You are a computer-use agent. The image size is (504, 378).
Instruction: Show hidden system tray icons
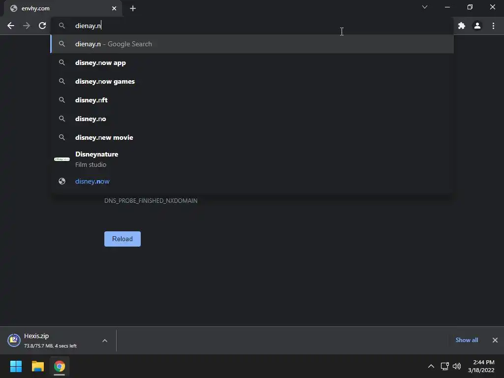(431, 366)
